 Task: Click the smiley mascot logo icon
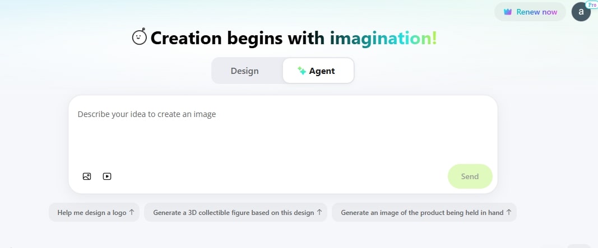click(140, 38)
